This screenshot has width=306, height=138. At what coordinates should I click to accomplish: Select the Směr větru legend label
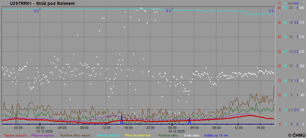[192, 135]
